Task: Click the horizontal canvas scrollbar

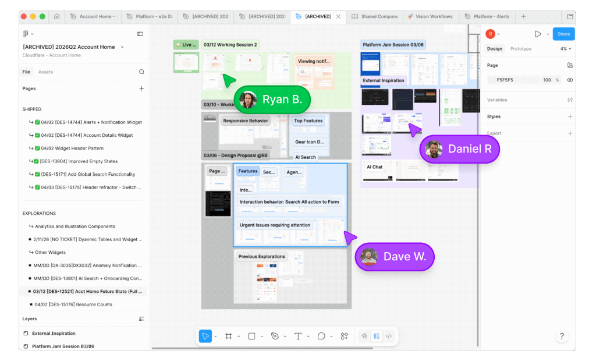Action: [262, 348]
